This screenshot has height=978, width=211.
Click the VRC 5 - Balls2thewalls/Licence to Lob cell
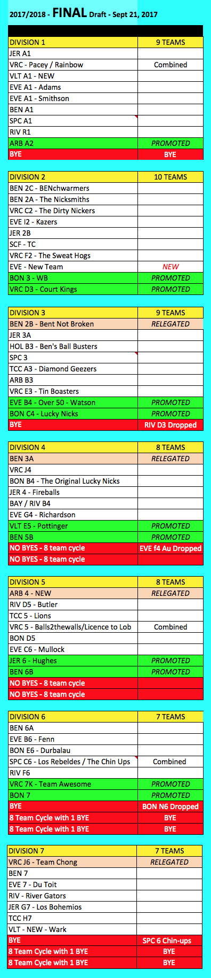tap(73, 627)
